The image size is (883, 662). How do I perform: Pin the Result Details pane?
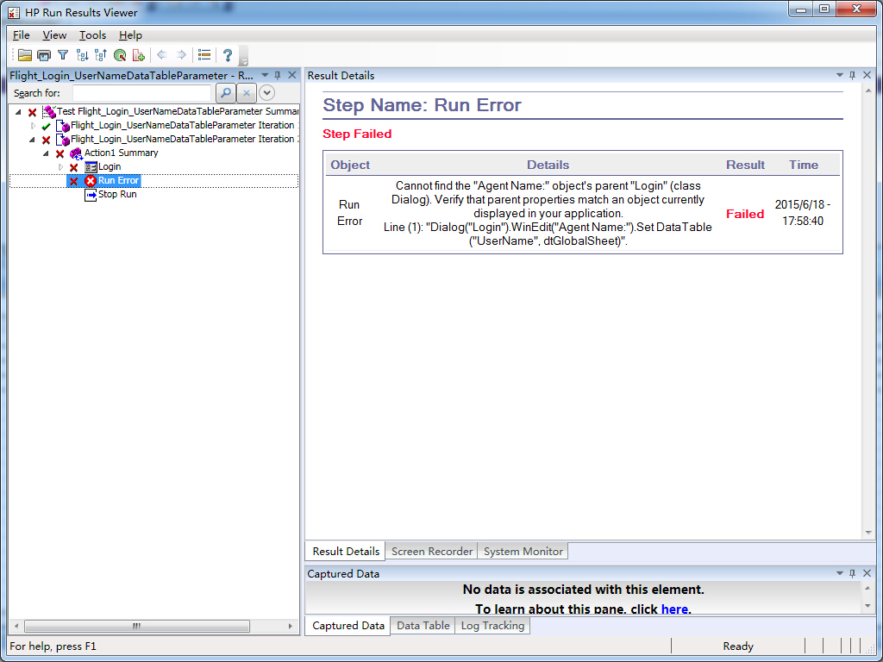[x=853, y=76]
